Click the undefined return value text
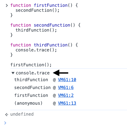 click(x=22, y=114)
